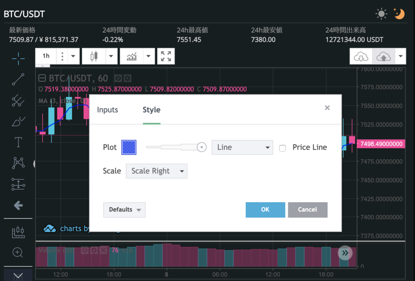The height and width of the screenshot is (281, 415).
Task: Open Volume indicator settings gear
Action: pyautogui.click(x=94, y=250)
